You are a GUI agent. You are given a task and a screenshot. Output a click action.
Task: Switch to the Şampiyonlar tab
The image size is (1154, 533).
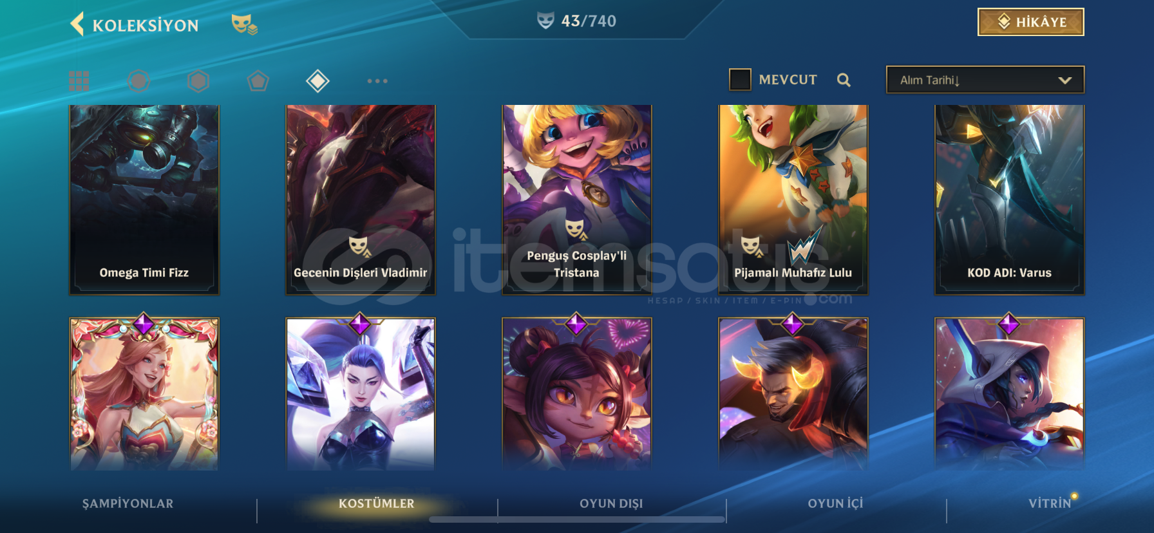128,503
